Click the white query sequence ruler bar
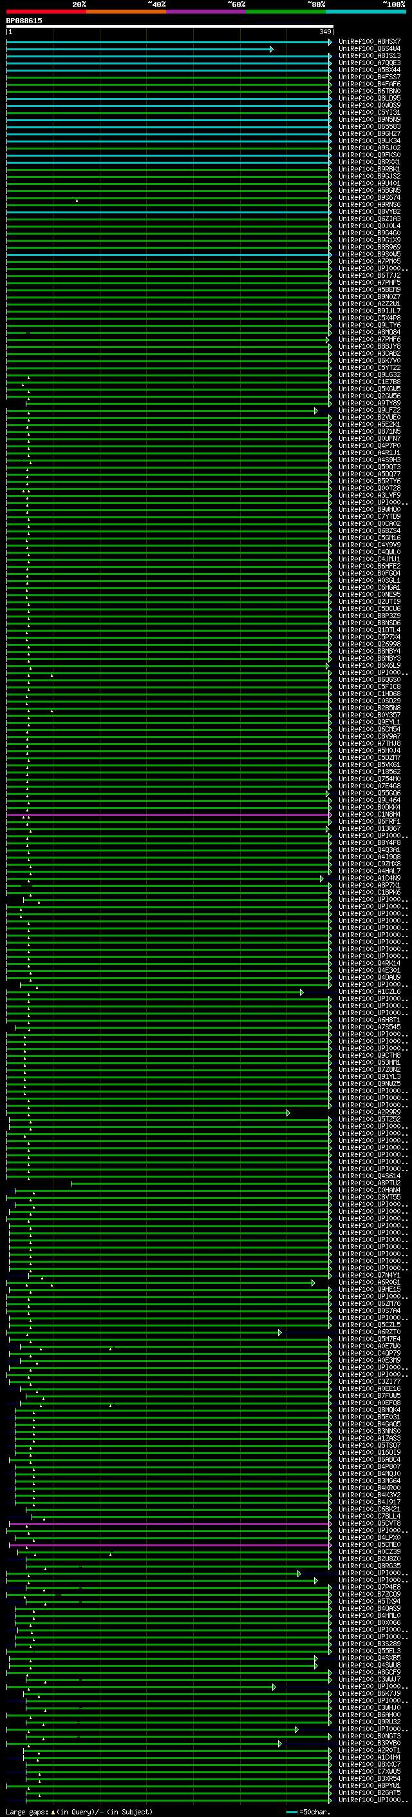 [169, 26]
